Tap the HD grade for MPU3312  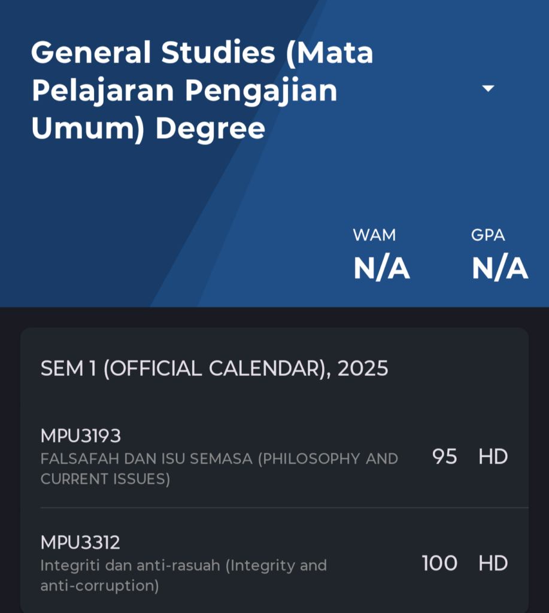click(493, 563)
